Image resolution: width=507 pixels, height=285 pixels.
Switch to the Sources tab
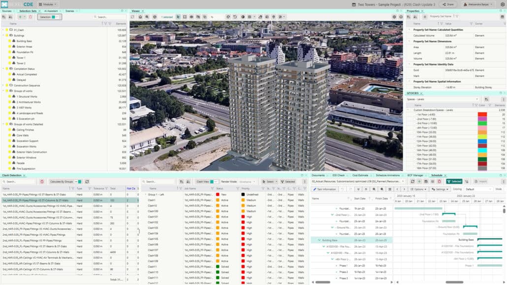[x=7, y=11]
